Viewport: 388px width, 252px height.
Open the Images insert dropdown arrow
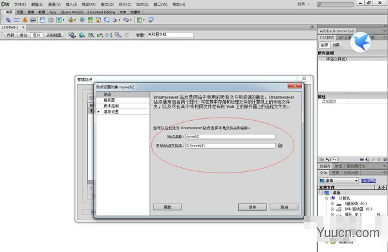(63, 20)
